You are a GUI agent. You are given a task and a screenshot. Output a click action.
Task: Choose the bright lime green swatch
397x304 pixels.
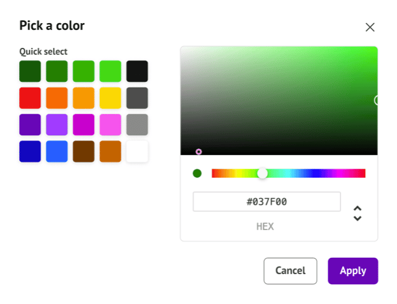point(110,71)
